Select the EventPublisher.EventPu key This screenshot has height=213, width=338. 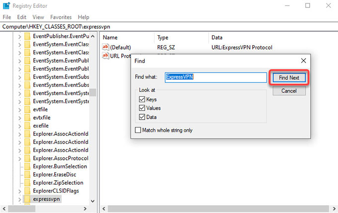[61, 36]
